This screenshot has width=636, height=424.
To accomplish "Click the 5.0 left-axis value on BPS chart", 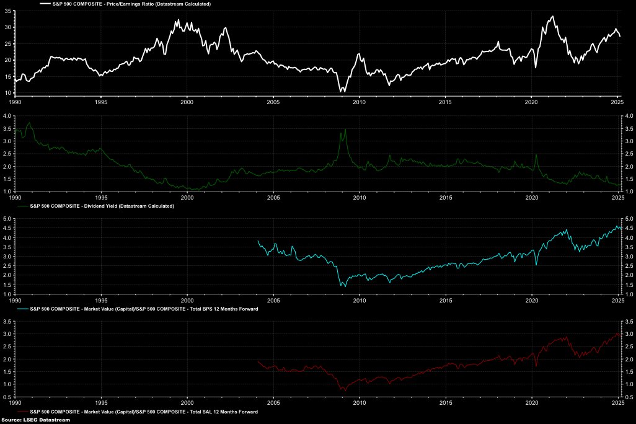I will (7, 219).
